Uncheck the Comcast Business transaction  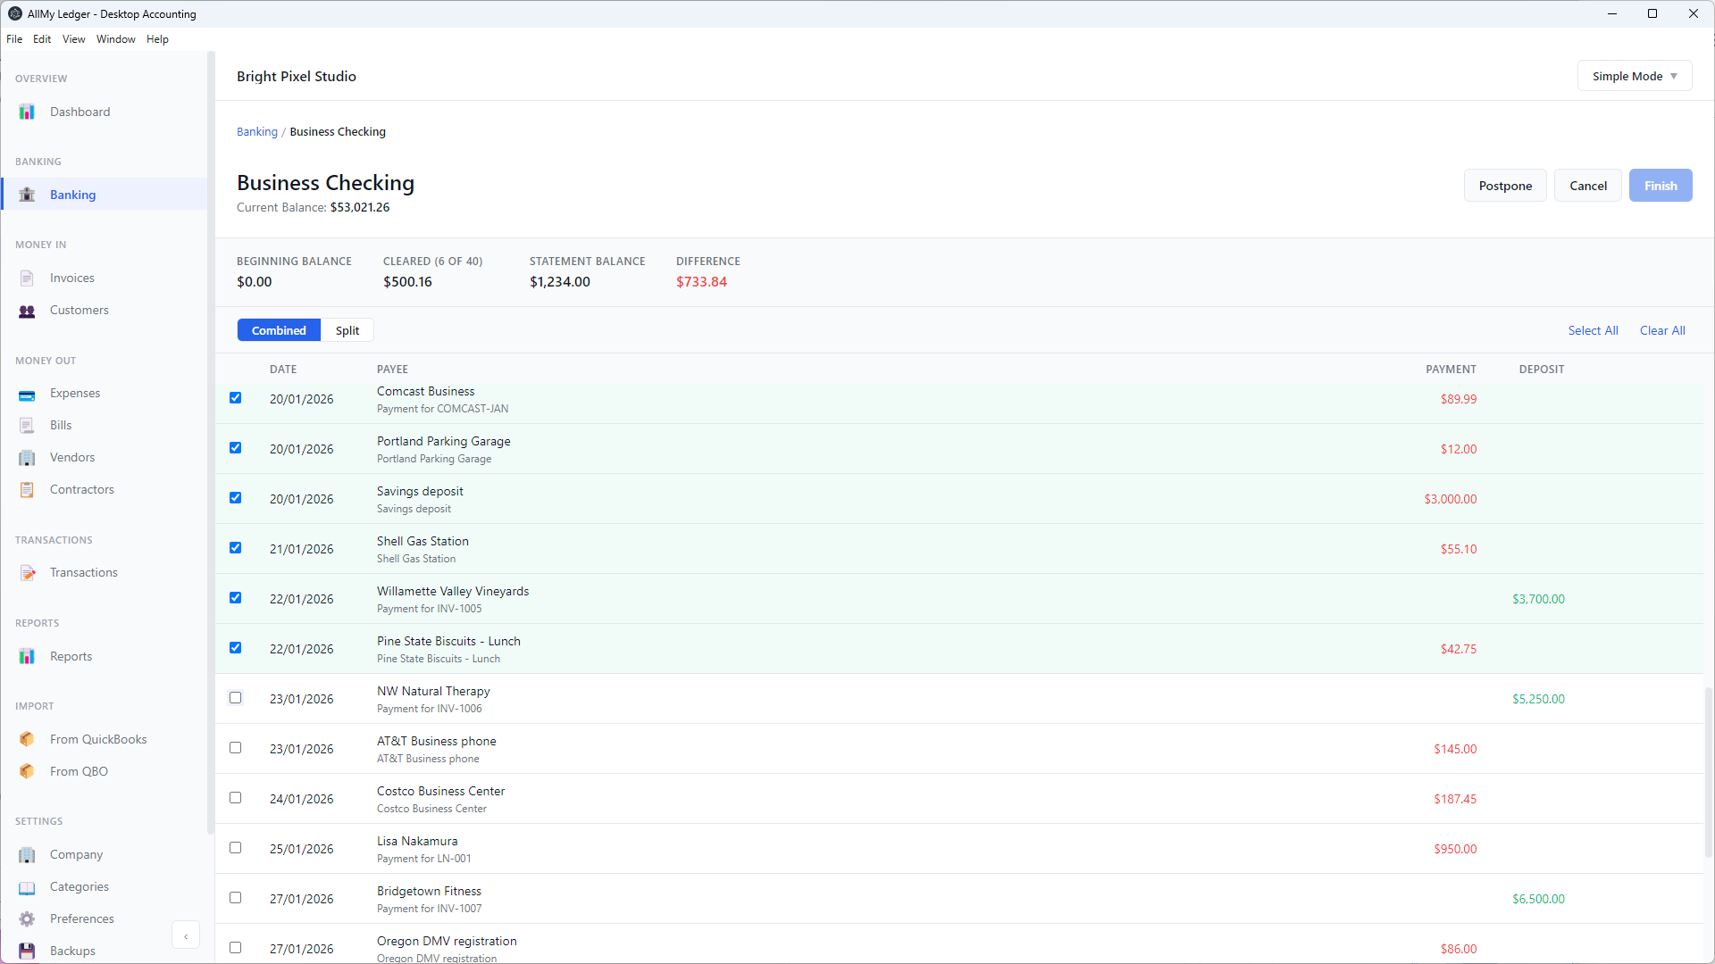pos(235,398)
